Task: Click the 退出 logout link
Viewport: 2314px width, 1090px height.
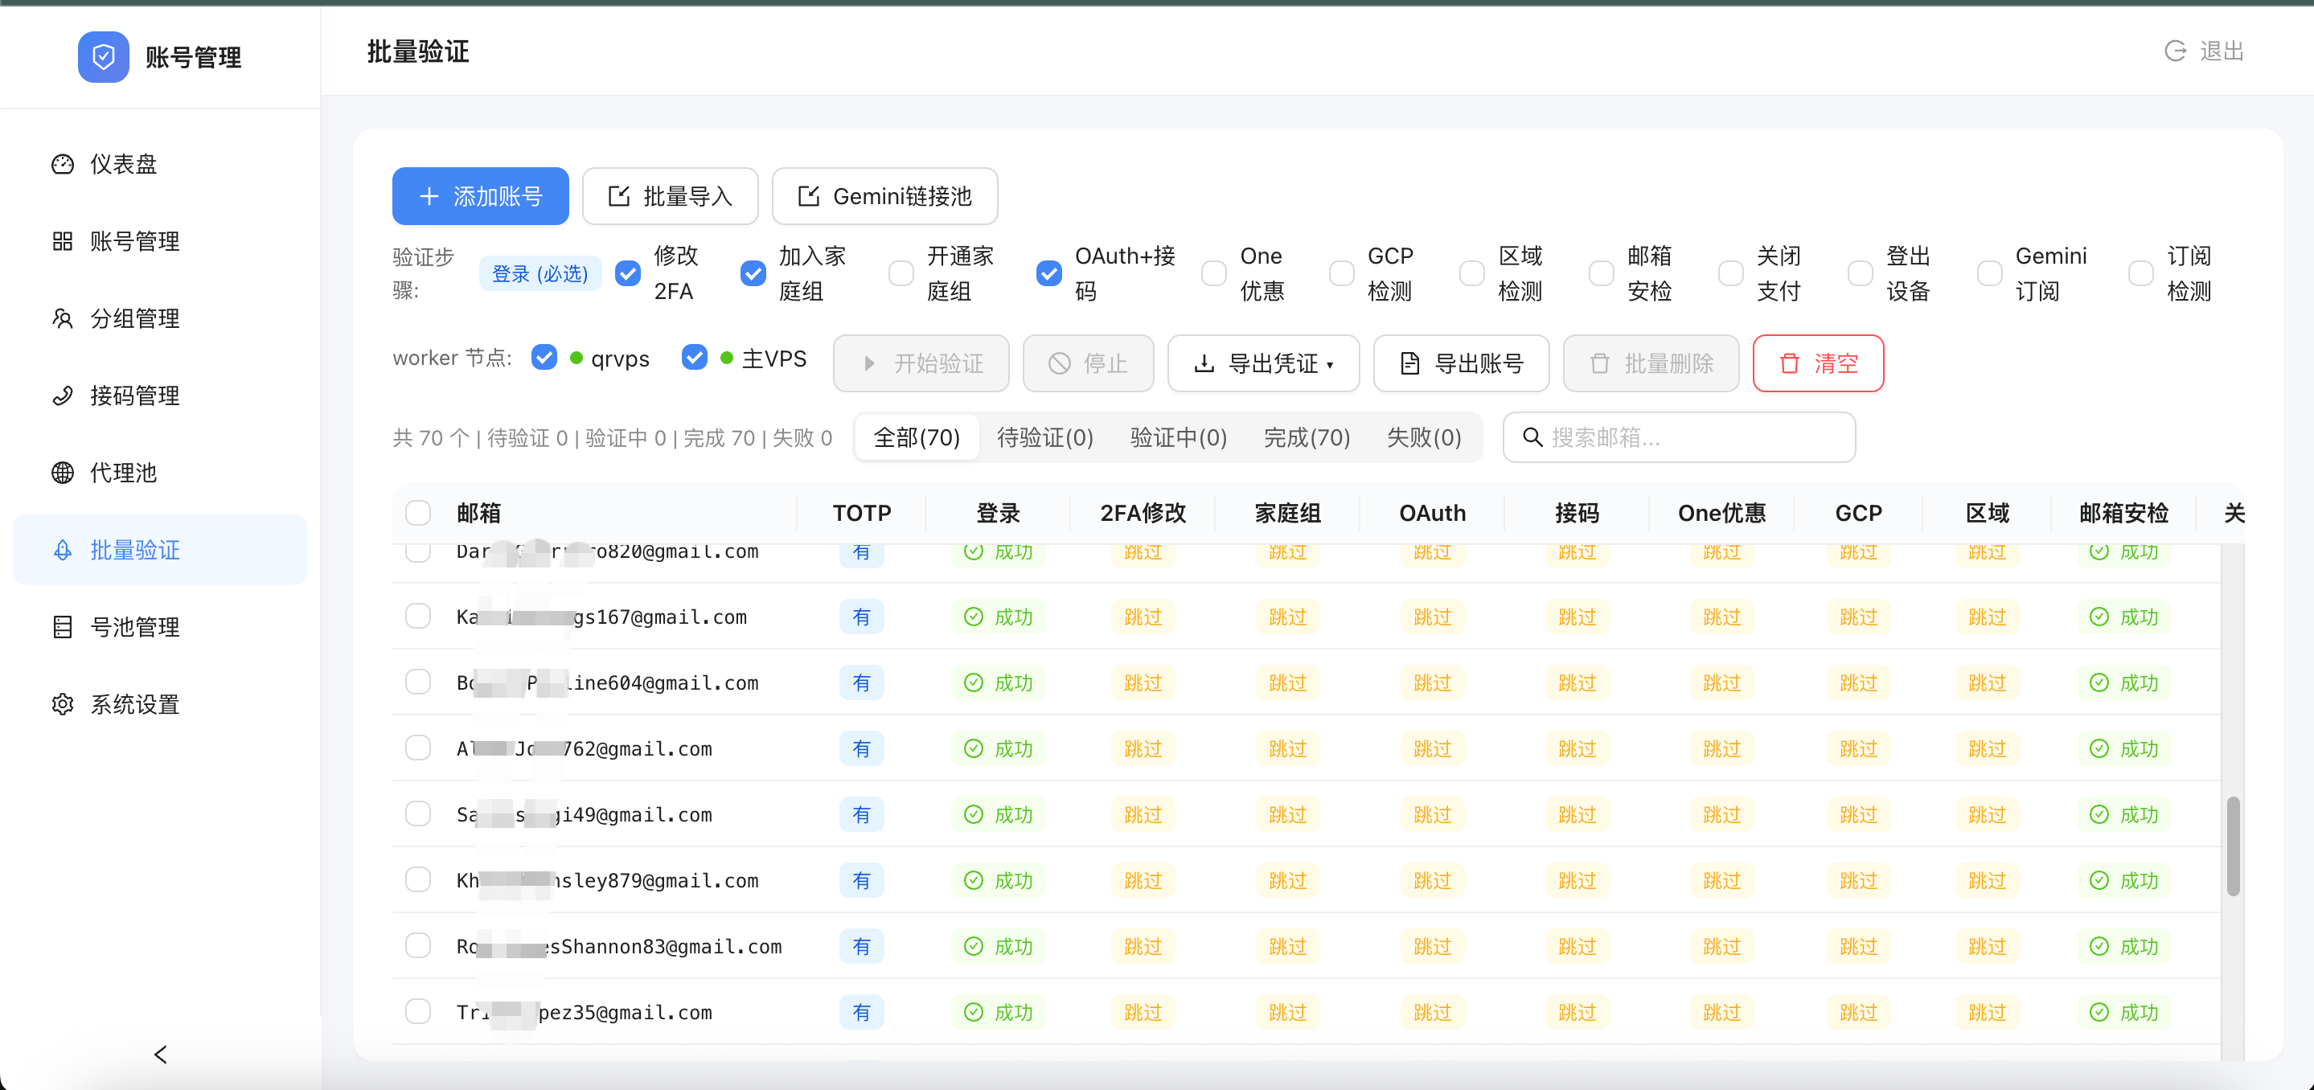Action: point(2204,51)
